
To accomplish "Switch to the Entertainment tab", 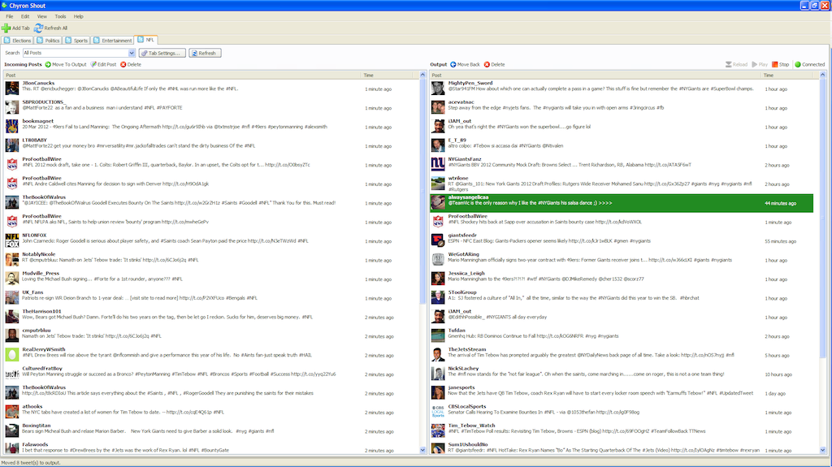I will coord(112,41).
